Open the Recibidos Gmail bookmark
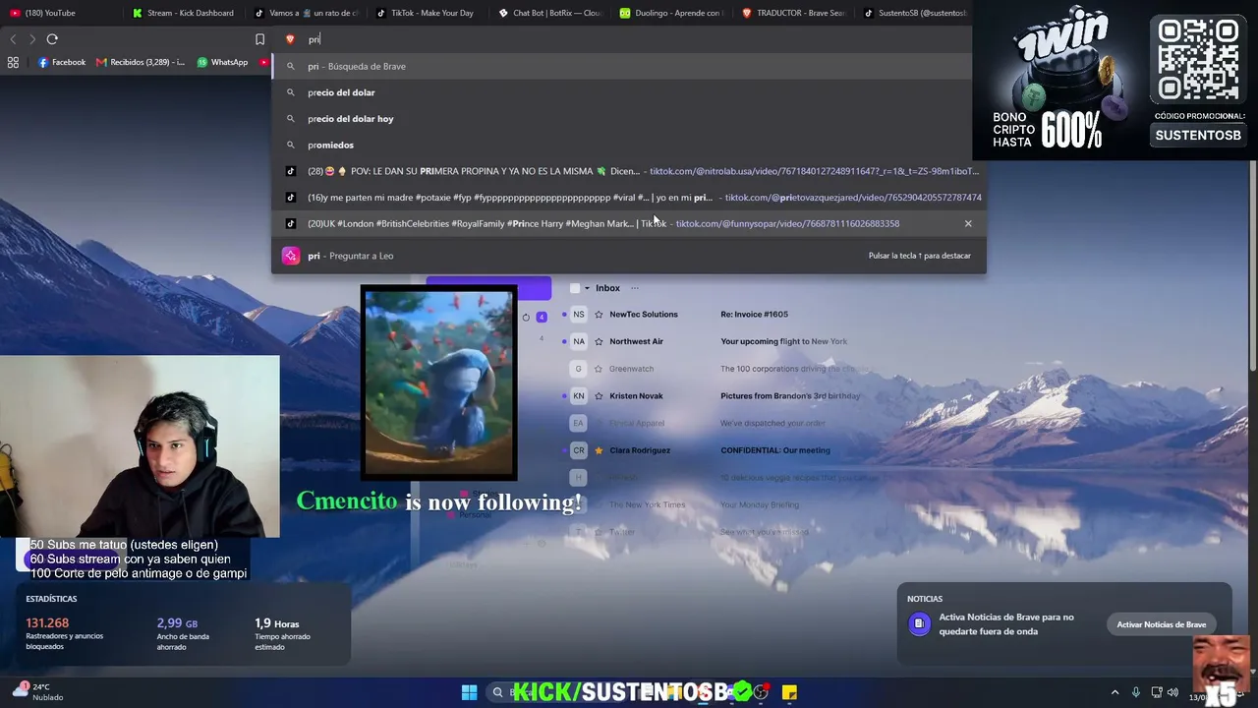 point(141,62)
